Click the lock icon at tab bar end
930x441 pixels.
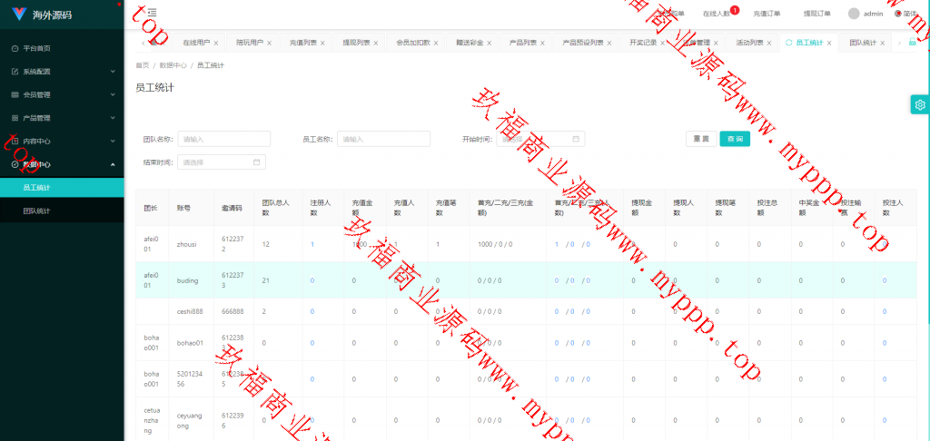[912, 43]
